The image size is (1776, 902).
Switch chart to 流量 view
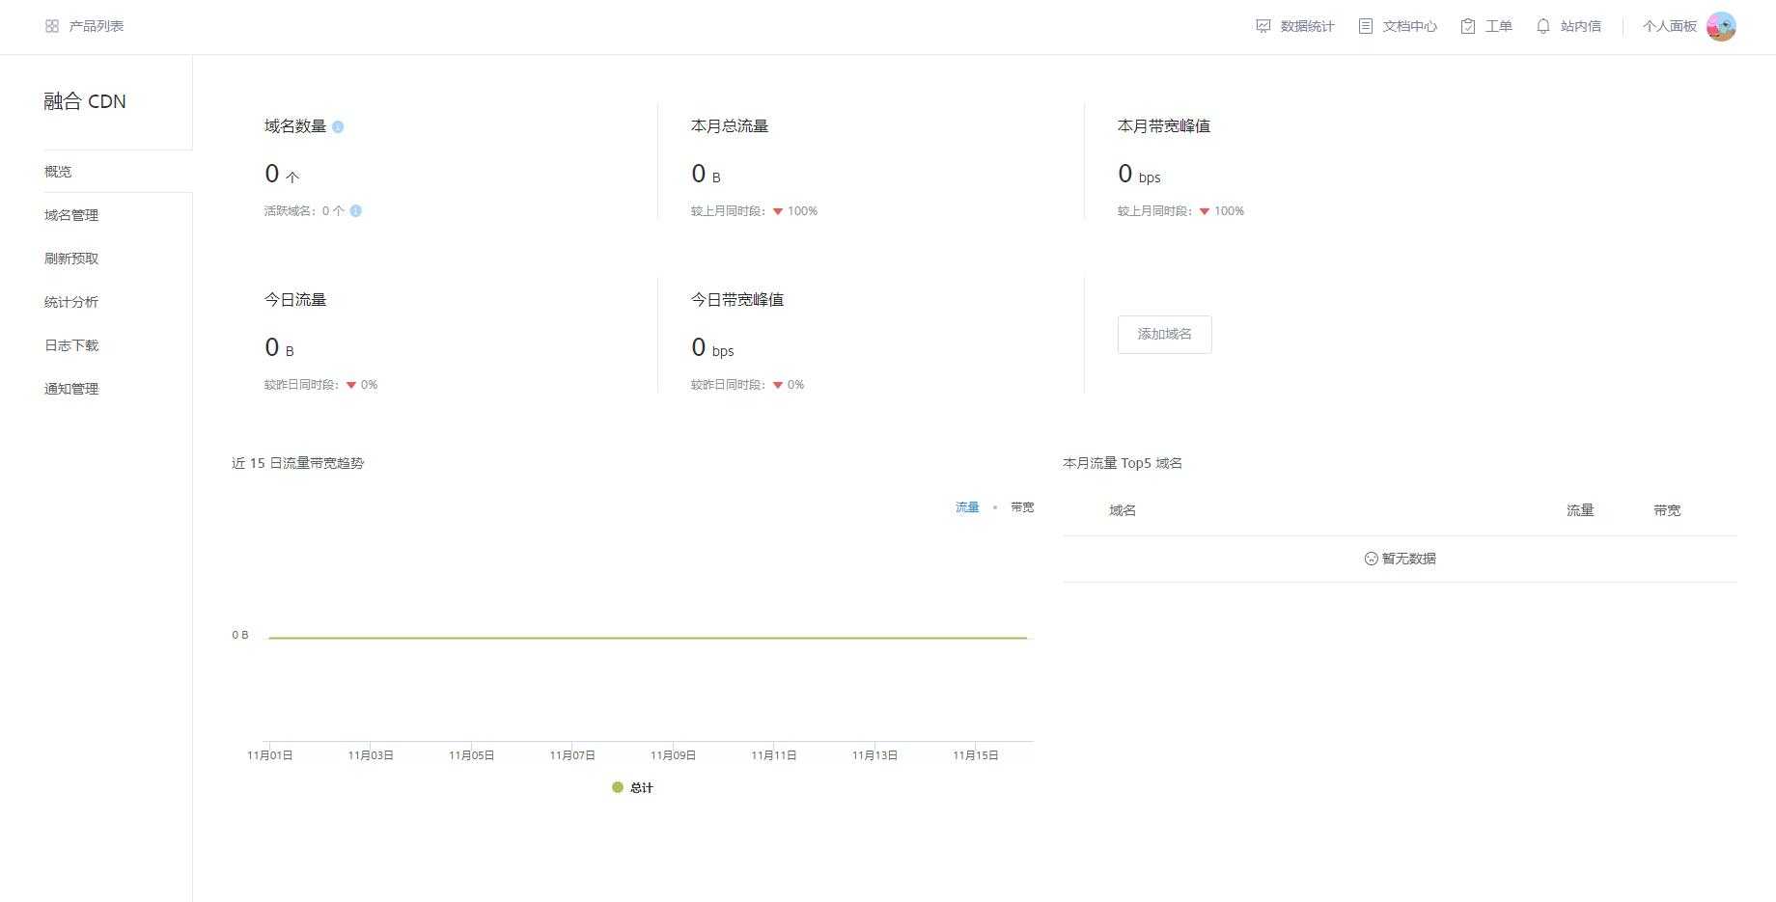[967, 507]
